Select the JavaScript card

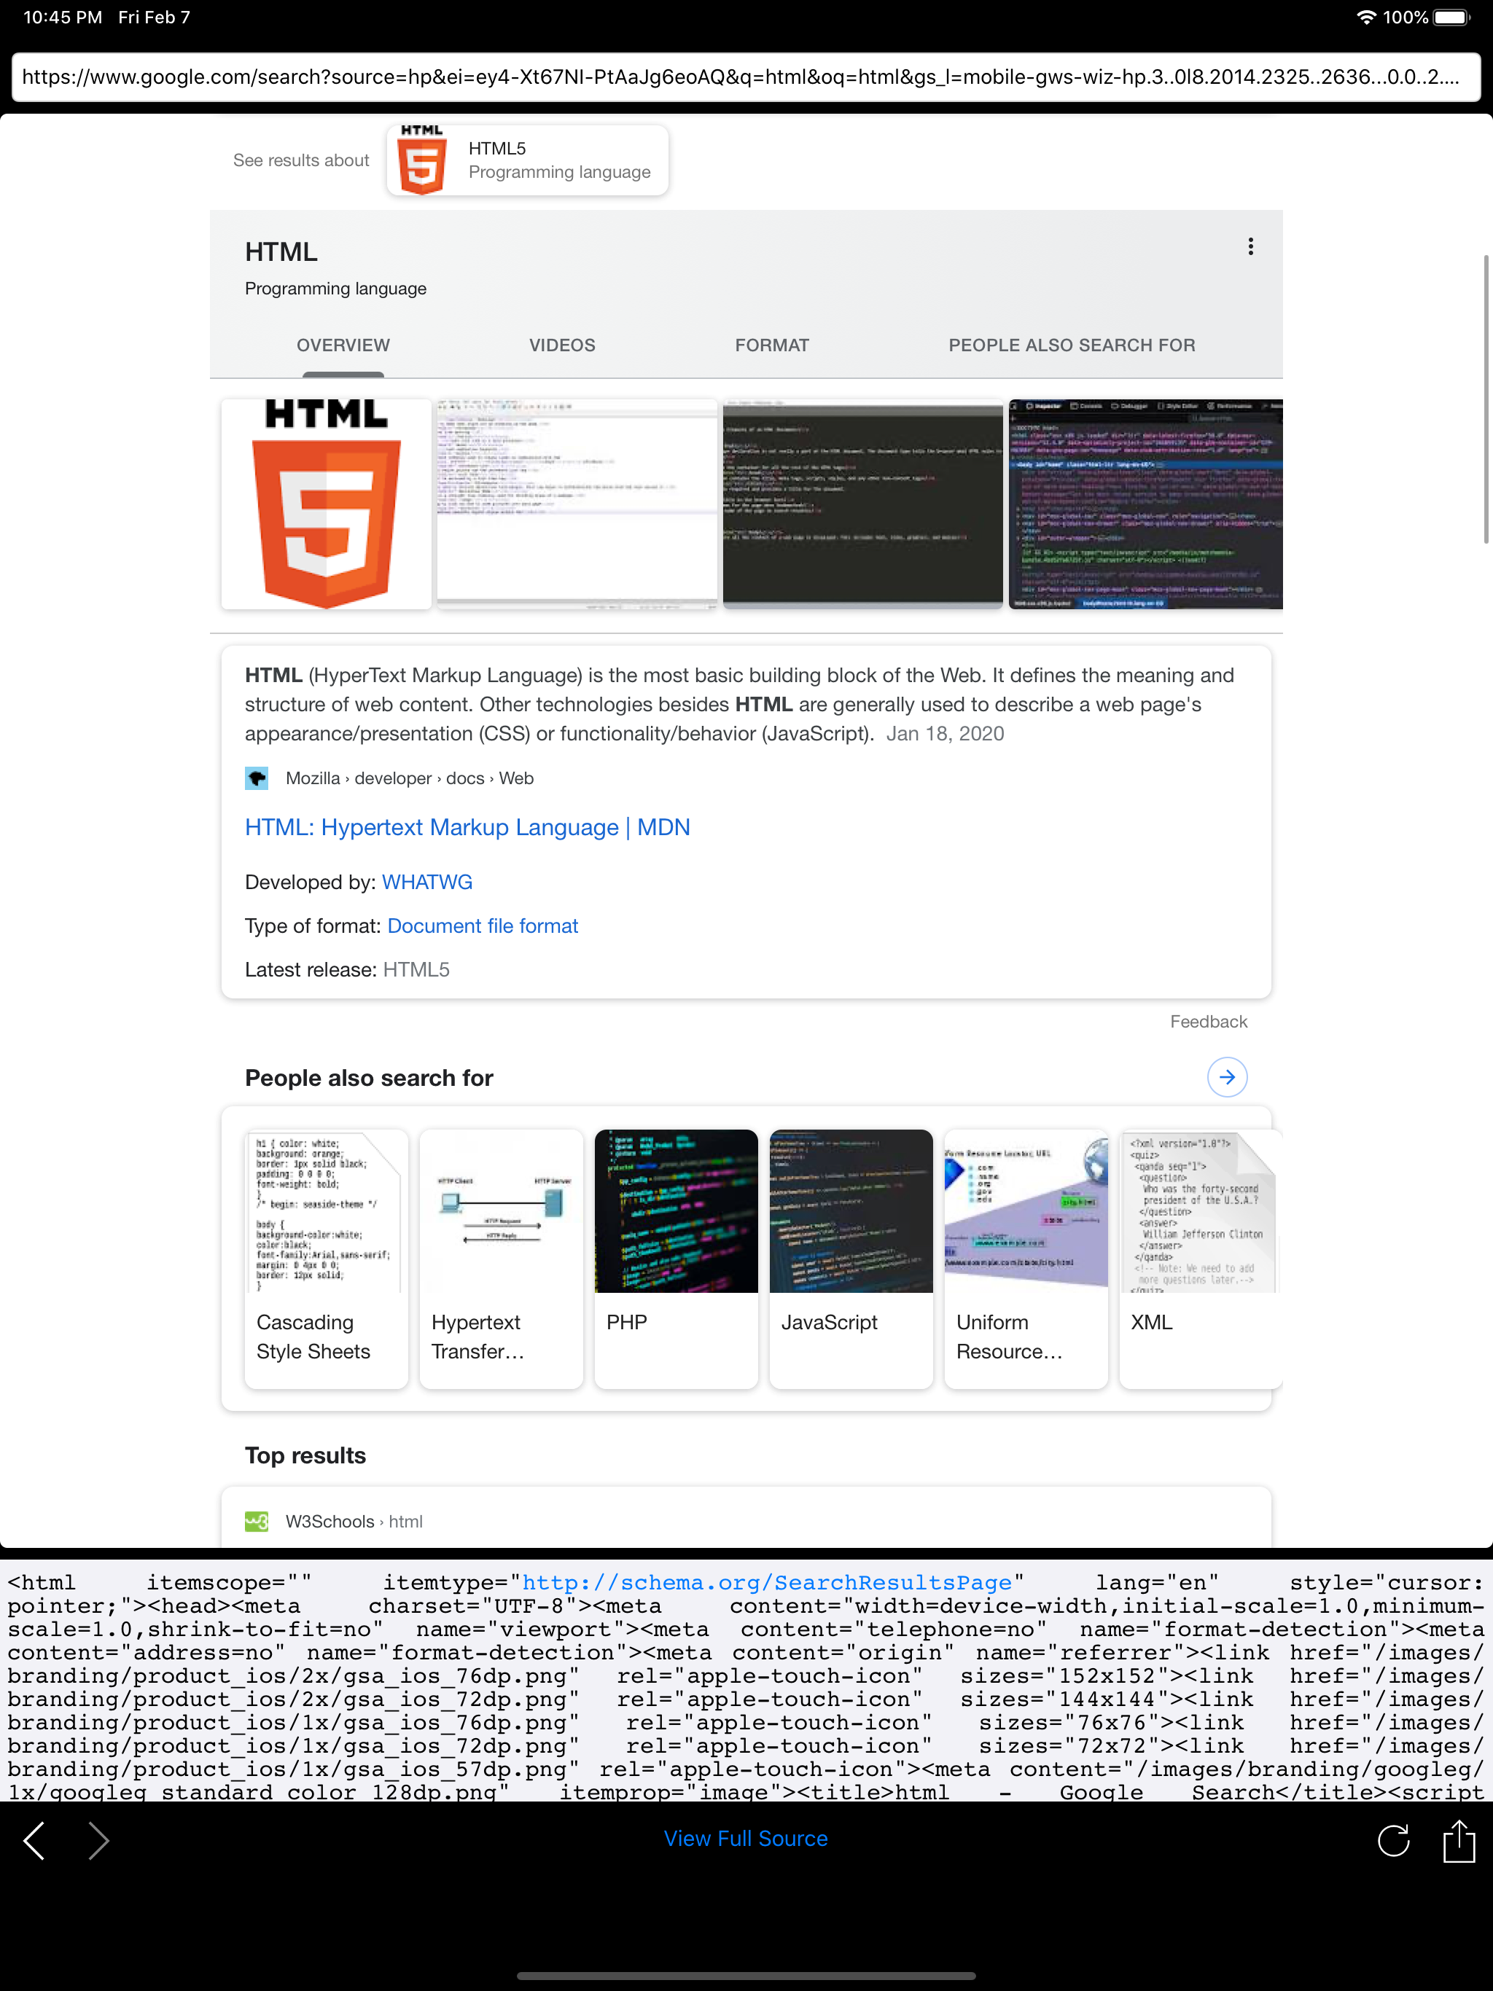(851, 1259)
